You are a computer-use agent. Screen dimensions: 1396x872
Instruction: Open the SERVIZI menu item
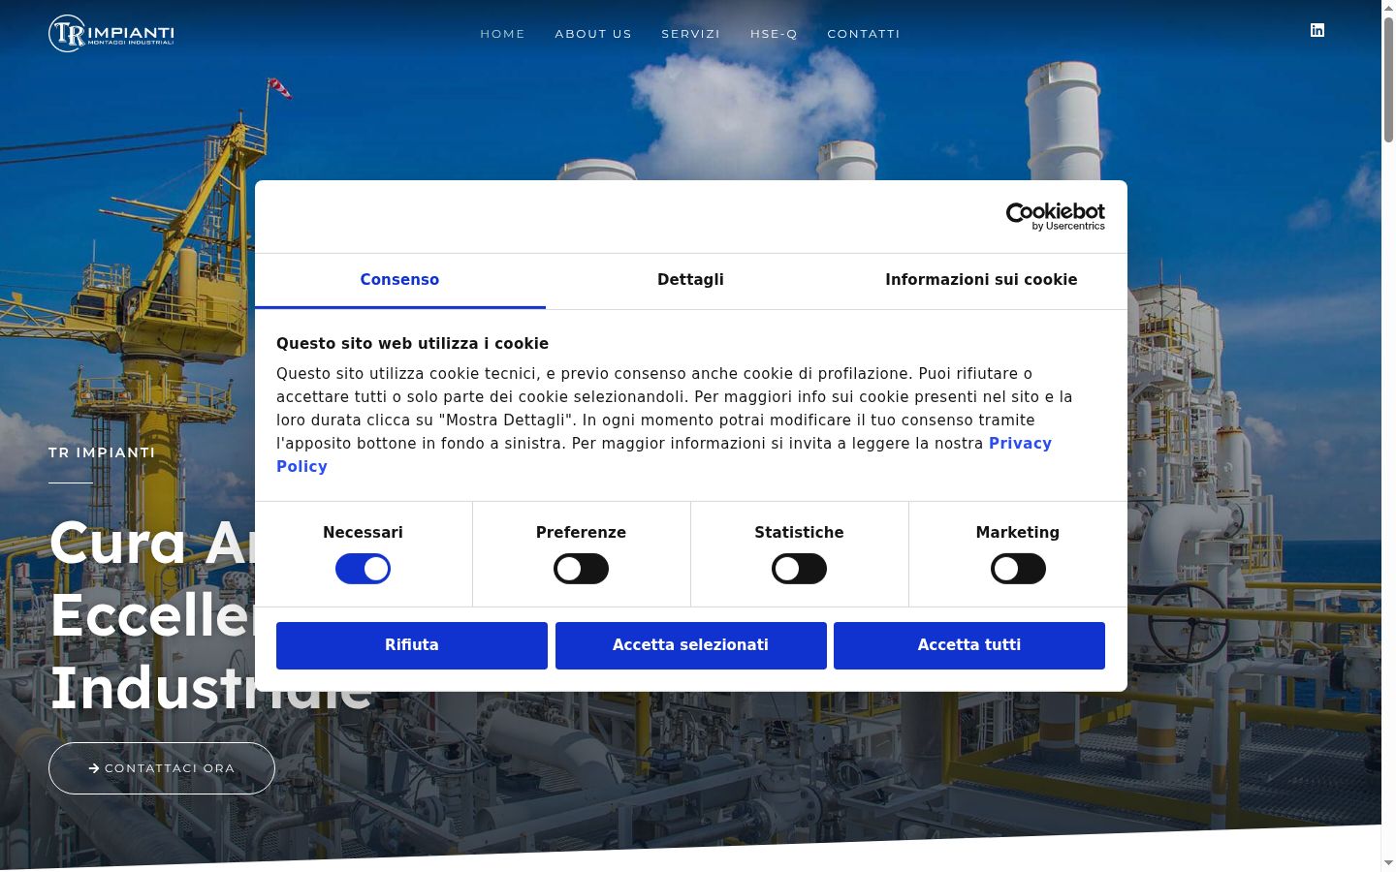pos(690,34)
